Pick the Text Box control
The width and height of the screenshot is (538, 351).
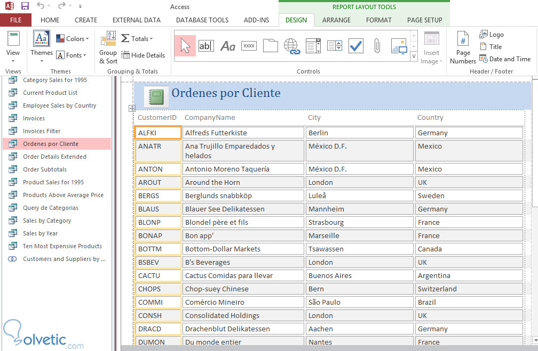pyautogui.click(x=206, y=46)
